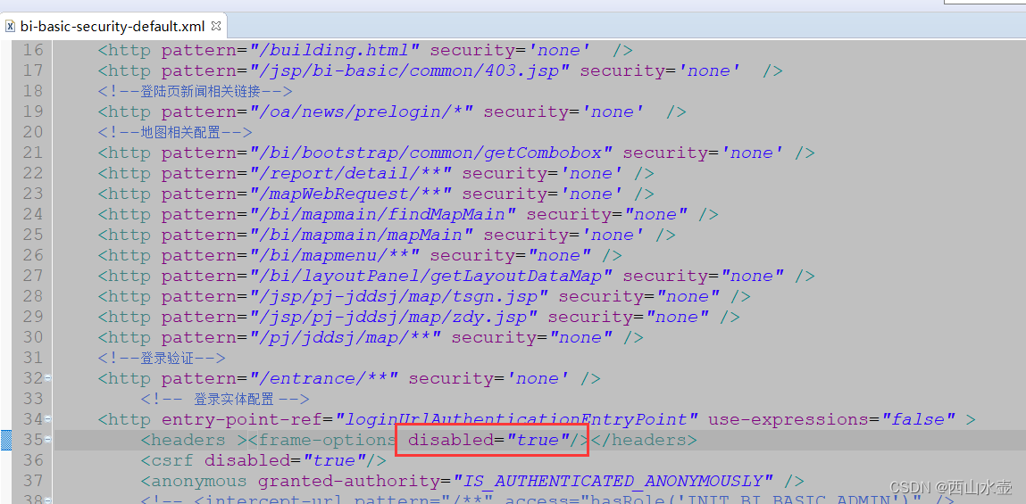The image size is (1026, 504).
Task: Click line number 16 in the gutter
Action: point(32,50)
